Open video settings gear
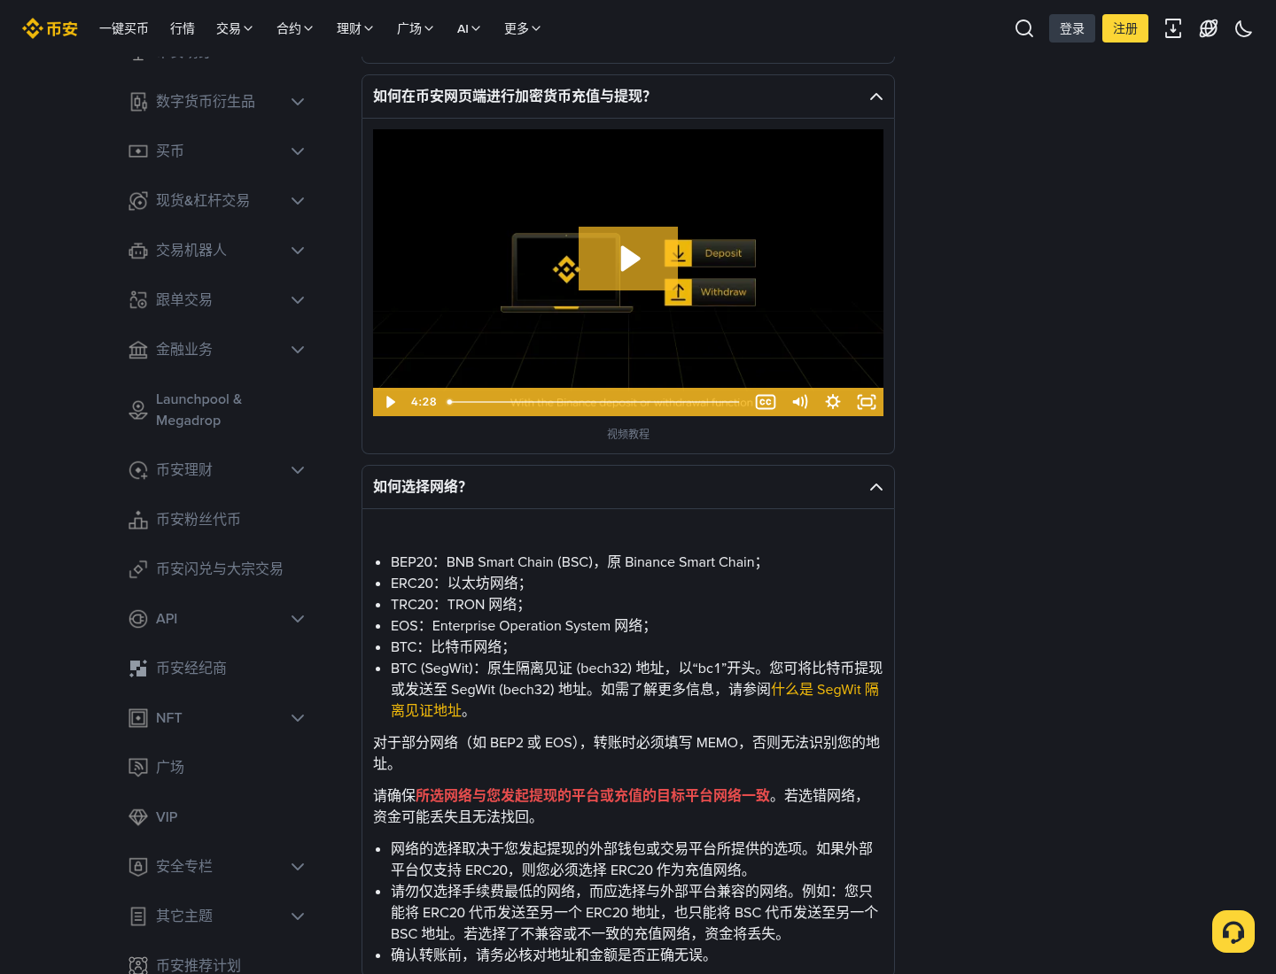This screenshot has width=1276, height=974. point(833,402)
